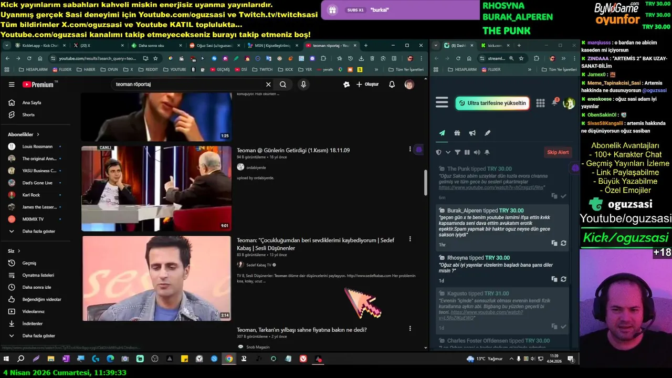This screenshot has height=378, width=672.
Task: Expand the Siz section chevron
Action: (19, 251)
